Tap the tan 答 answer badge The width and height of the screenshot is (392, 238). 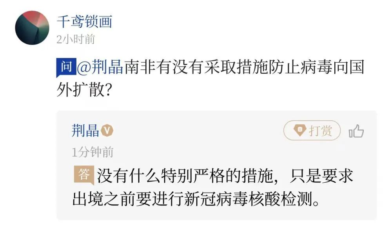point(83,175)
